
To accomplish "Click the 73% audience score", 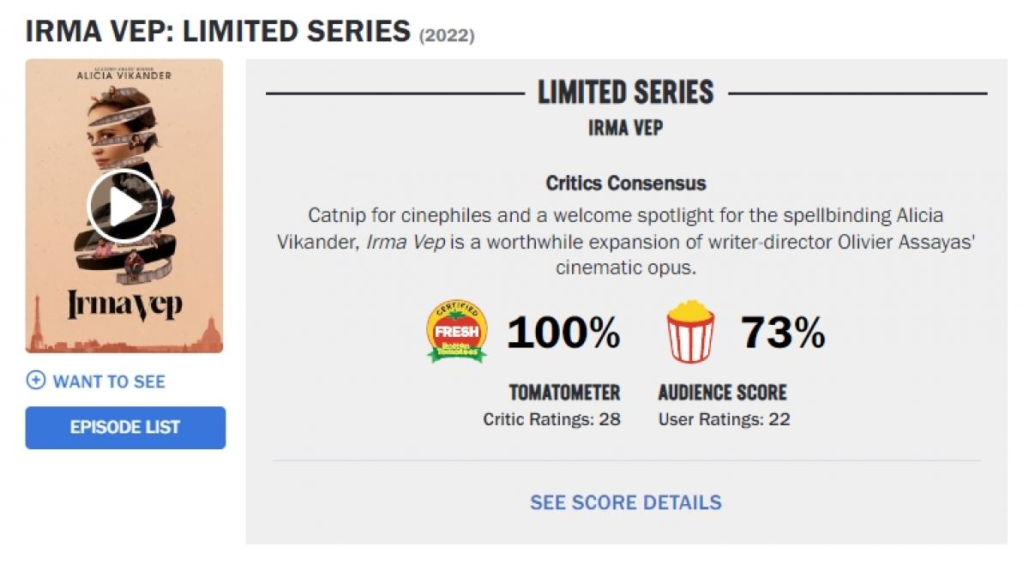I will pyautogui.click(x=782, y=332).
